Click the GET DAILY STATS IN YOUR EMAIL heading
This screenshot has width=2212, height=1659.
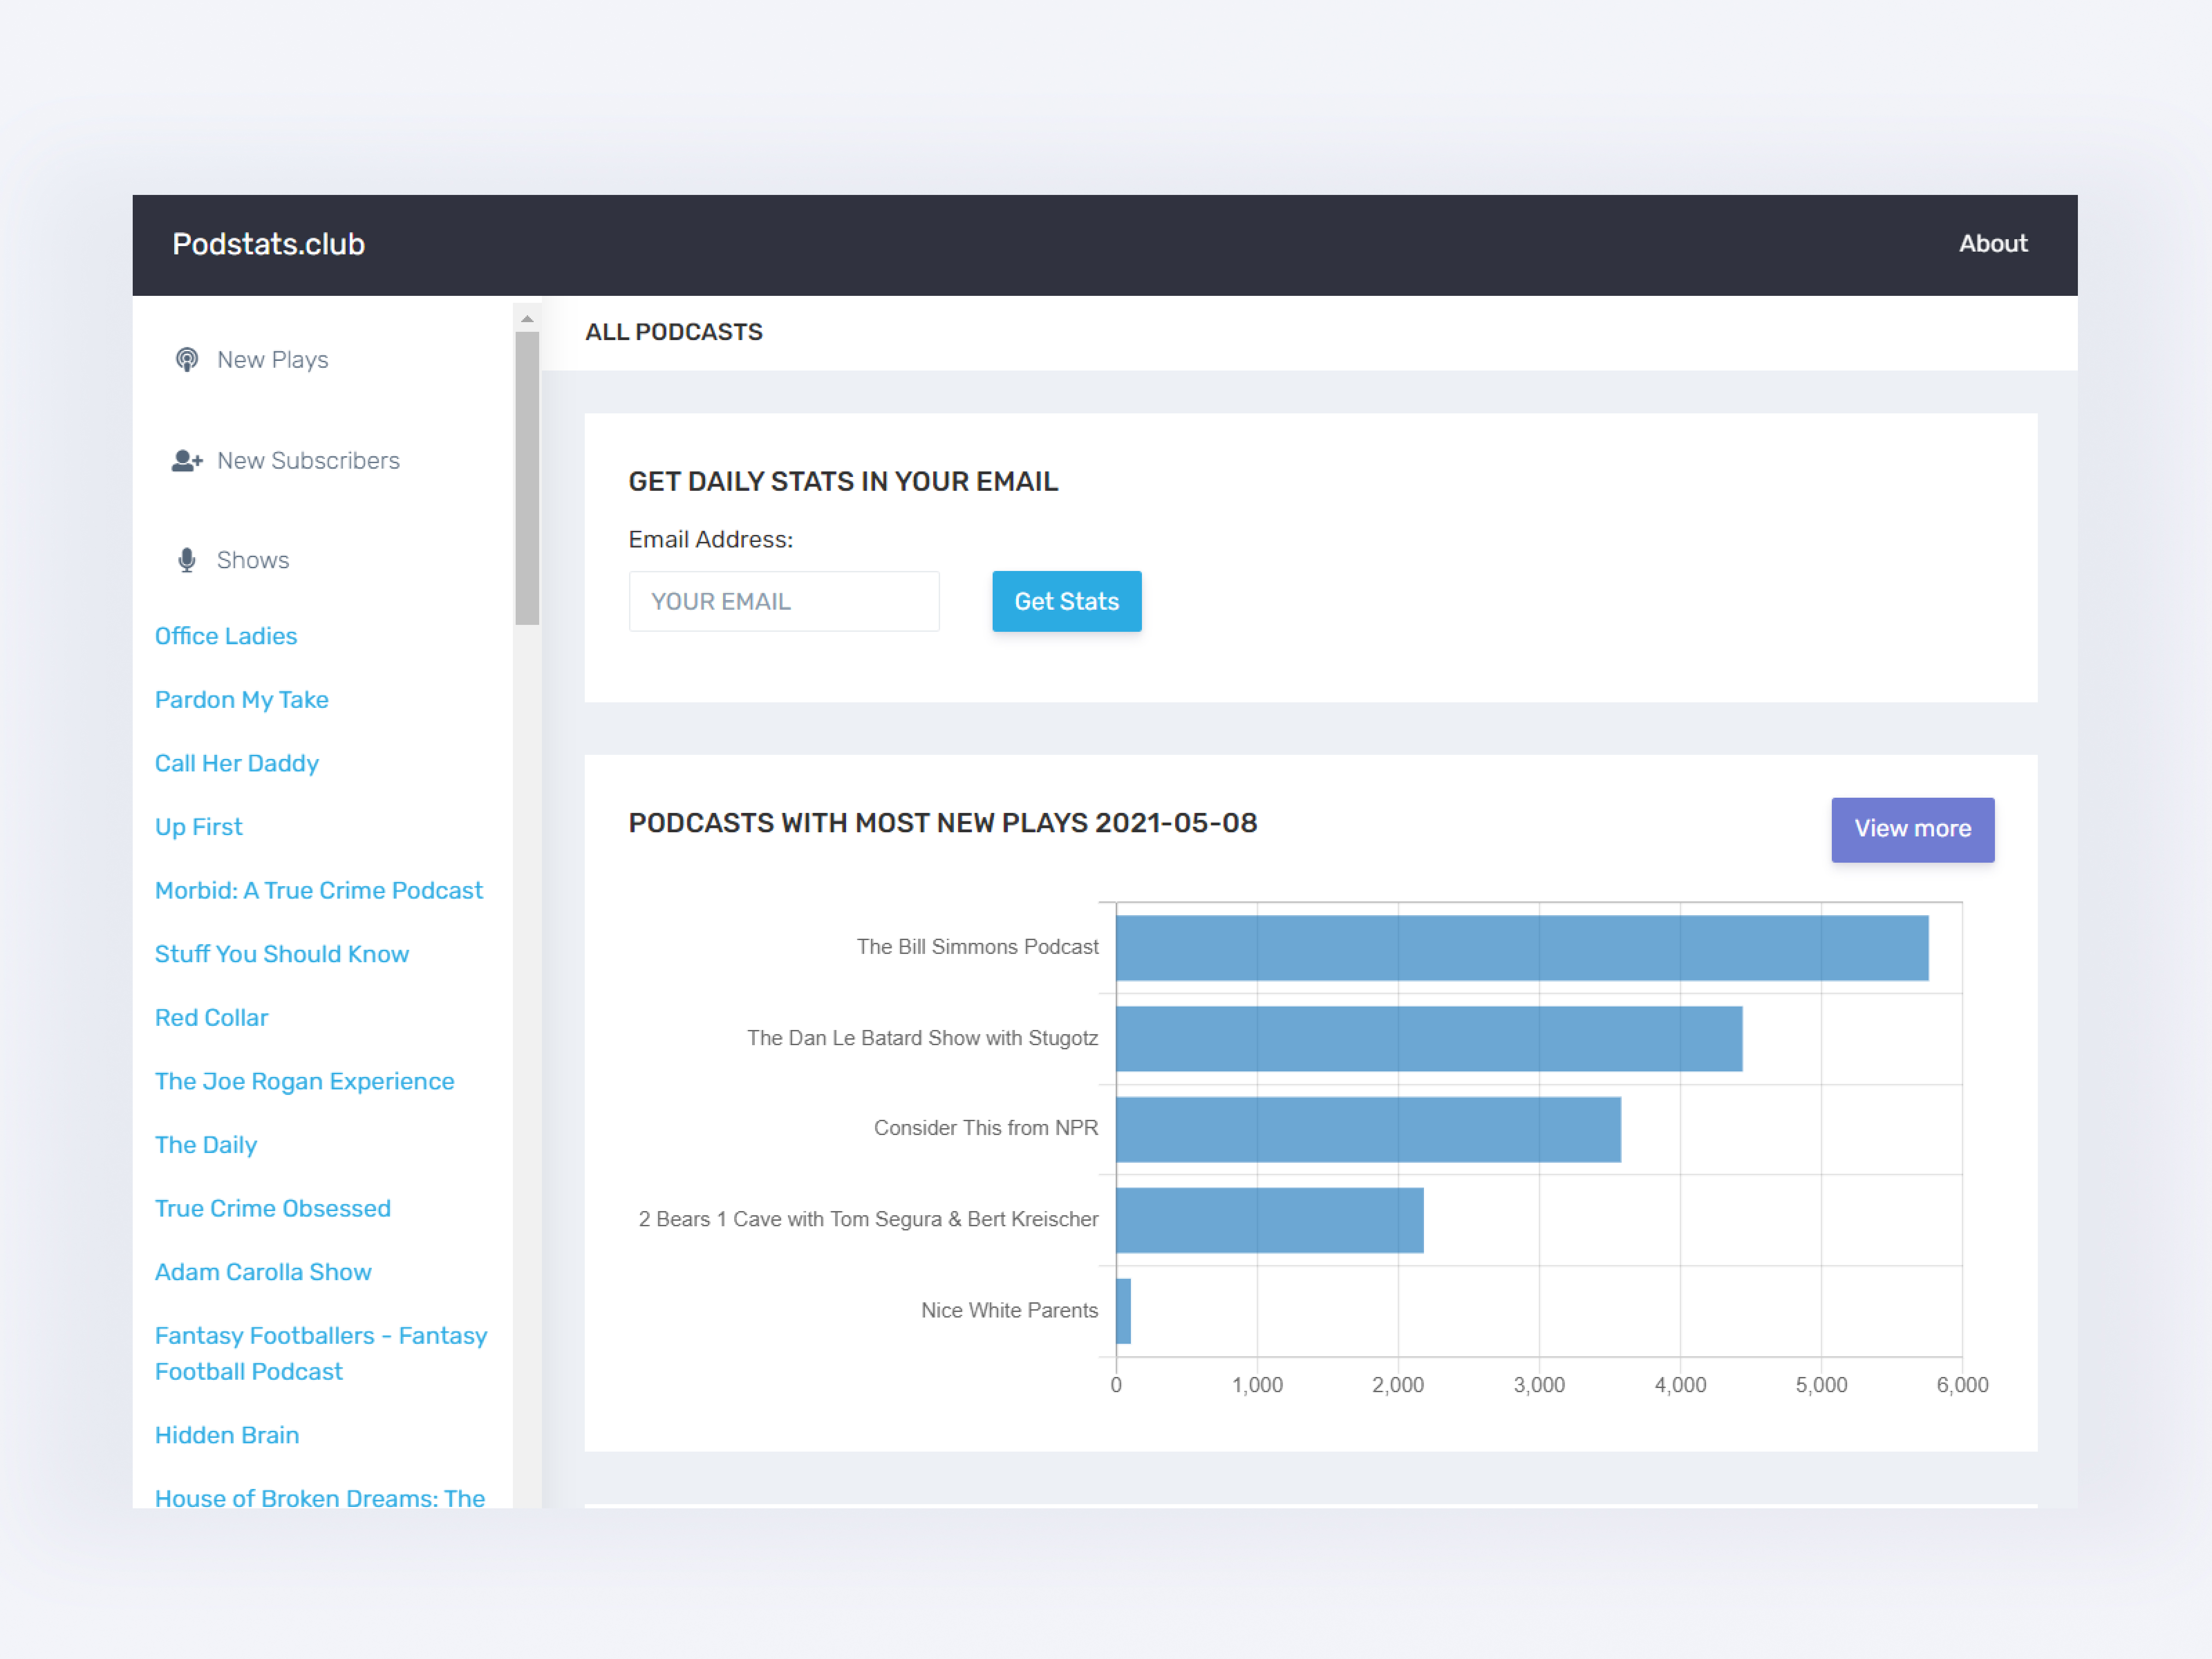point(843,482)
